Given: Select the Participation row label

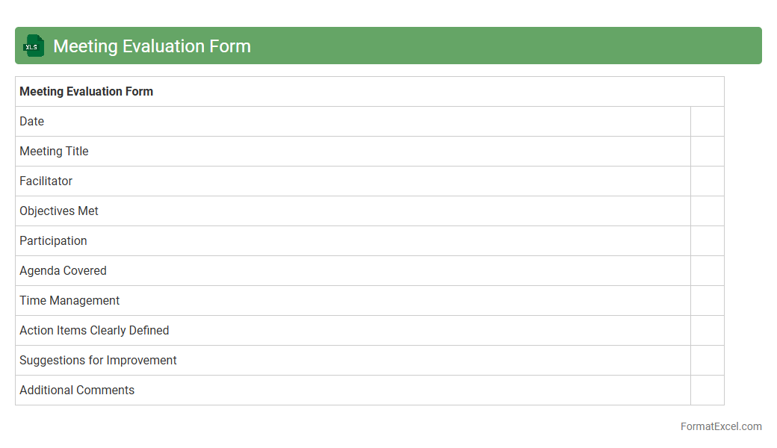Looking at the screenshot, I should point(53,241).
